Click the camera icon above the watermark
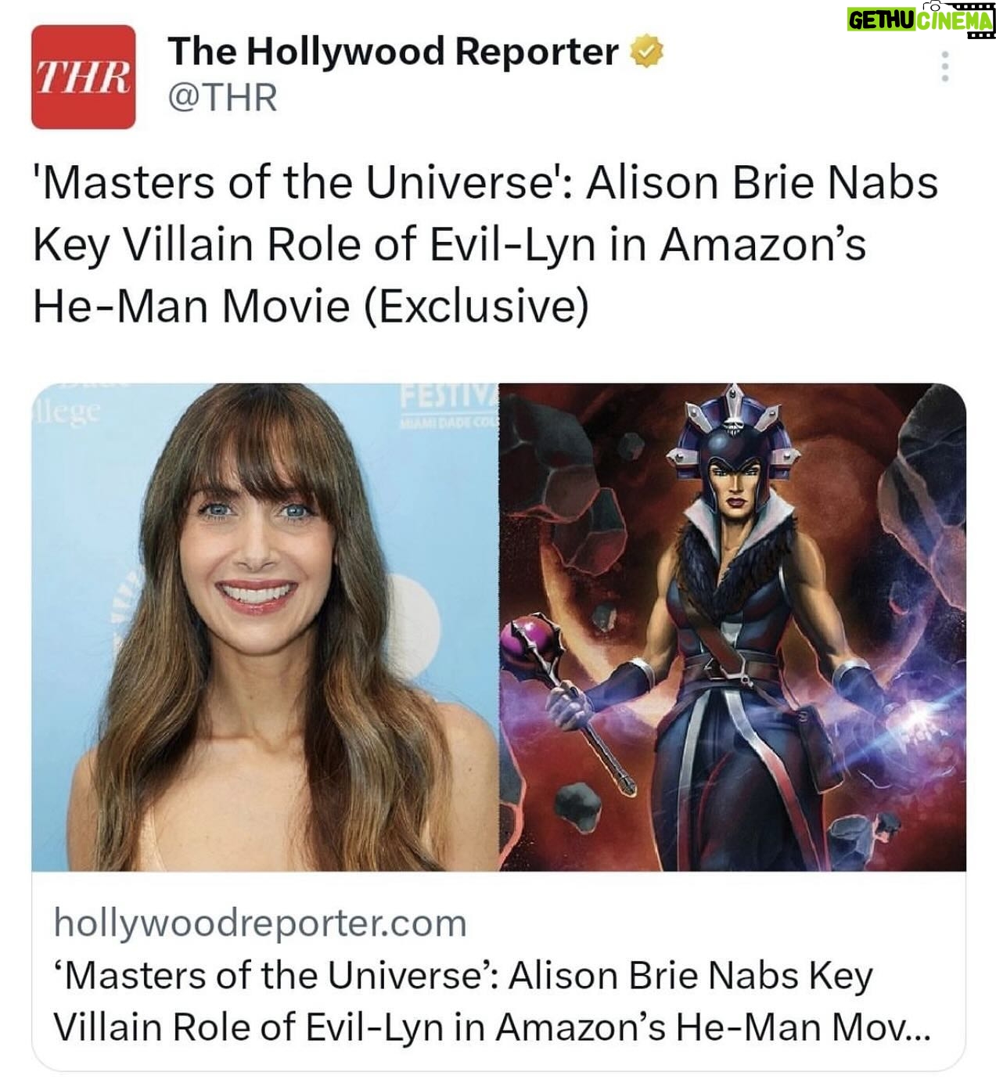This screenshot has height=1083, width=996. [x=930, y=5]
